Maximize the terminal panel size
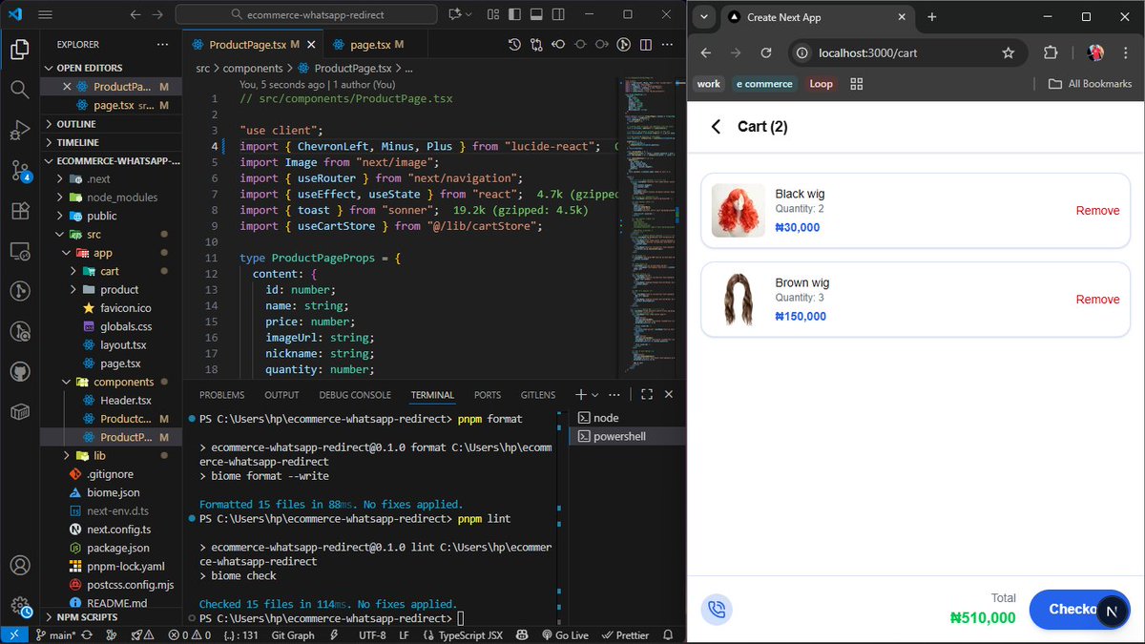The image size is (1145, 644). tap(647, 394)
